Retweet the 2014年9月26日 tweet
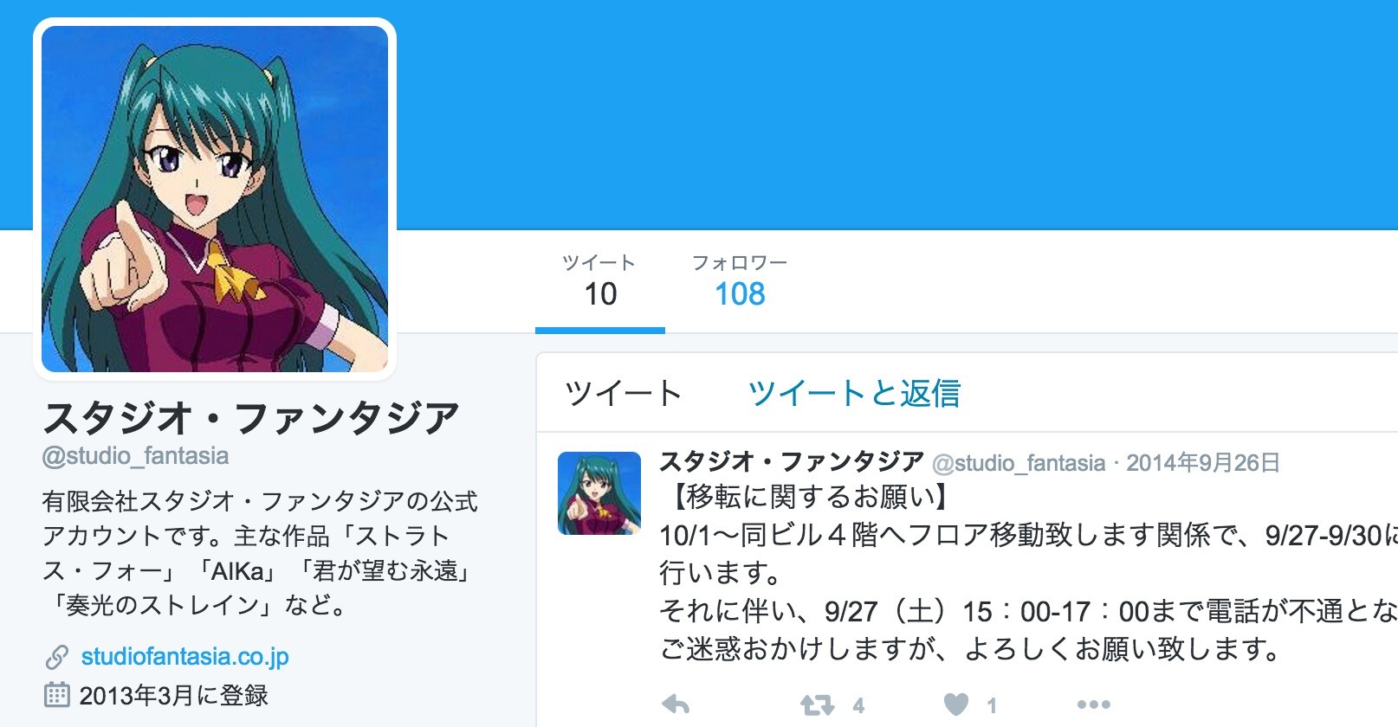Image resolution: width=1398 pixels, height=727 pixels. pos(817,704)
